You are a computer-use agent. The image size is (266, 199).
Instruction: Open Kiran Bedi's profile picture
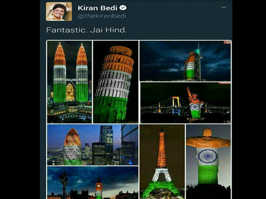[59, 11]
